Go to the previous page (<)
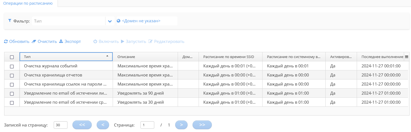The height and width of the screenshot is (132, 411). (x=103, y=125)
